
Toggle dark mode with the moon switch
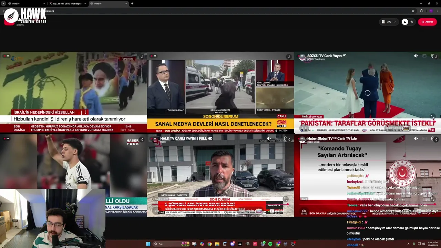405,22
